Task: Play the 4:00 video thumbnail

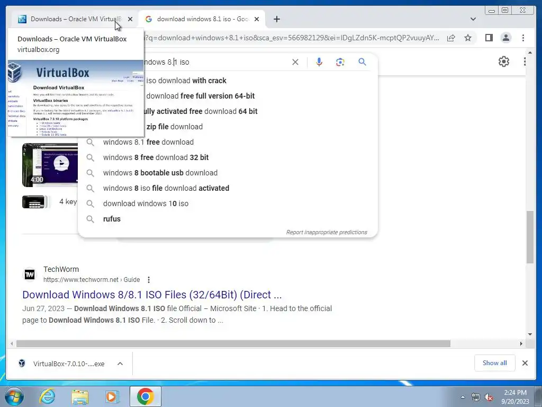Action: 50,165
